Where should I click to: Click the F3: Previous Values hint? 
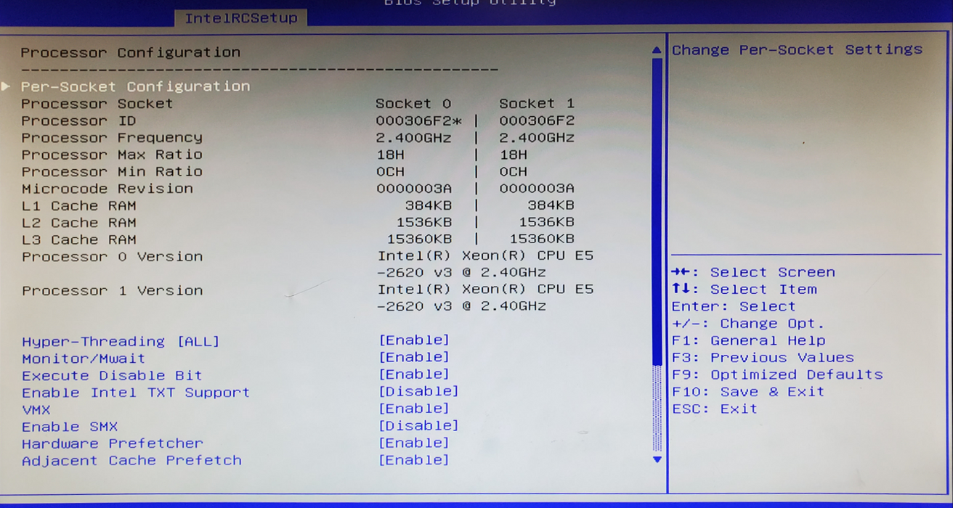pyautogui.click(x=763, y=358)
